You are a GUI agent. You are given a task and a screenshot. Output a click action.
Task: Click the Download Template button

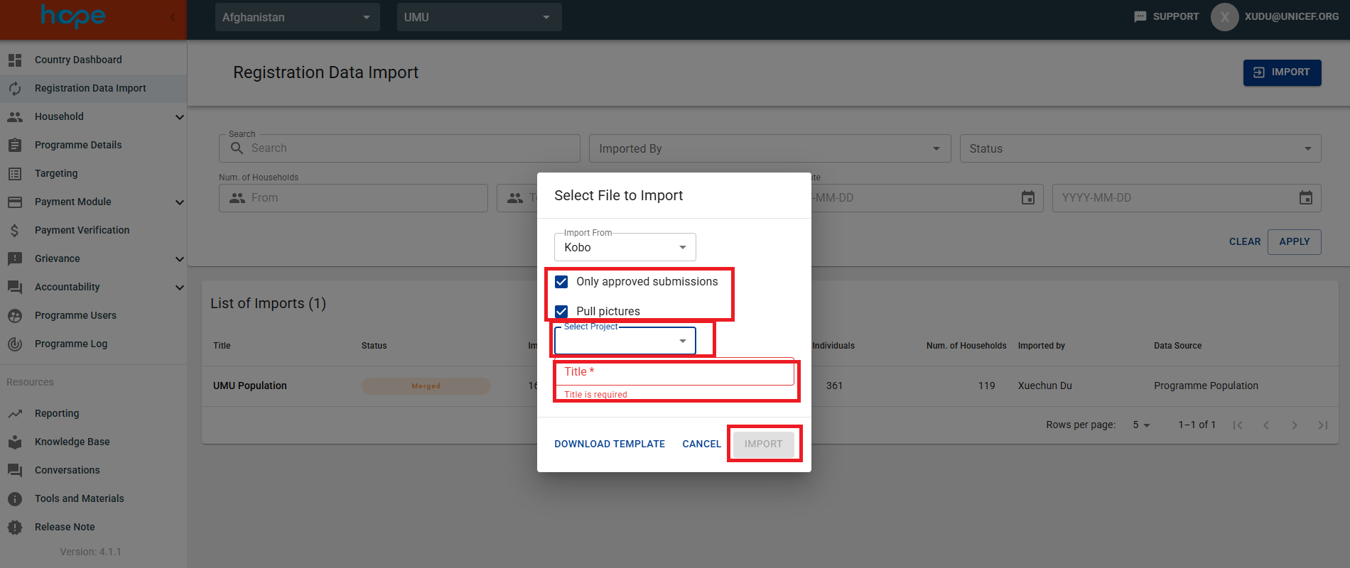click(x=610, y=444)
